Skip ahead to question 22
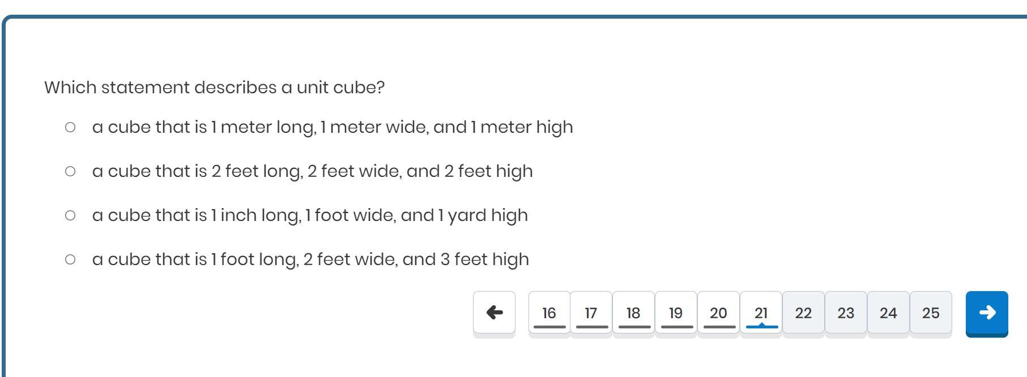Image resolution: width=1027 pixels, height=377 pixels. pyautogui.click(x=803, y=313)
